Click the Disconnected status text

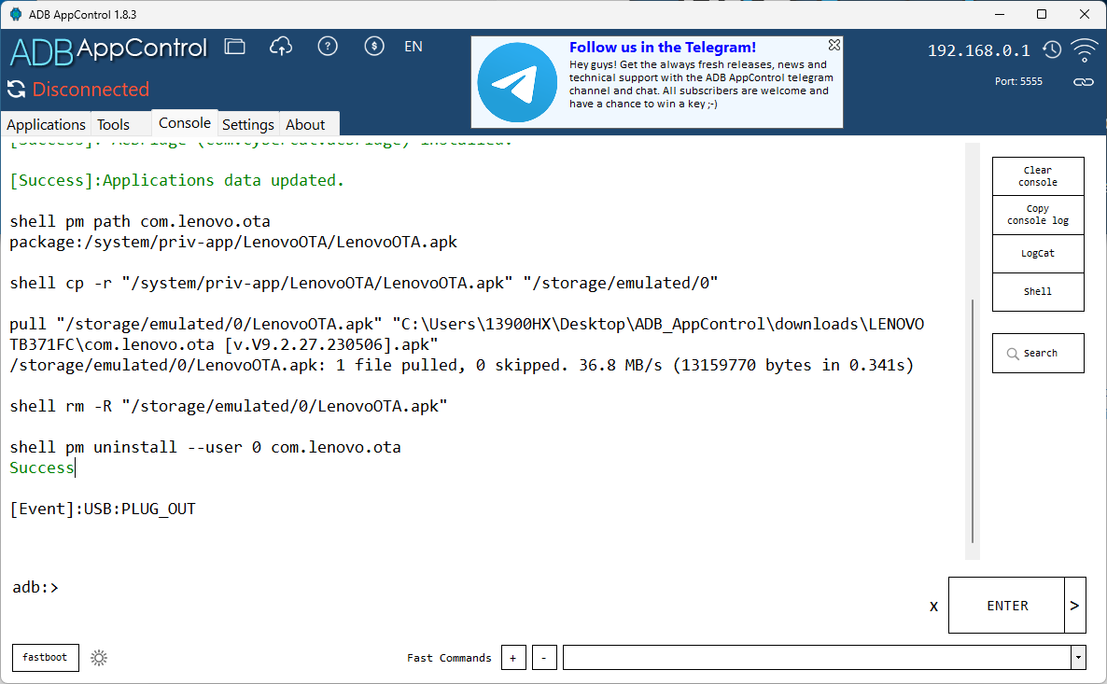(x=91, y=90)
